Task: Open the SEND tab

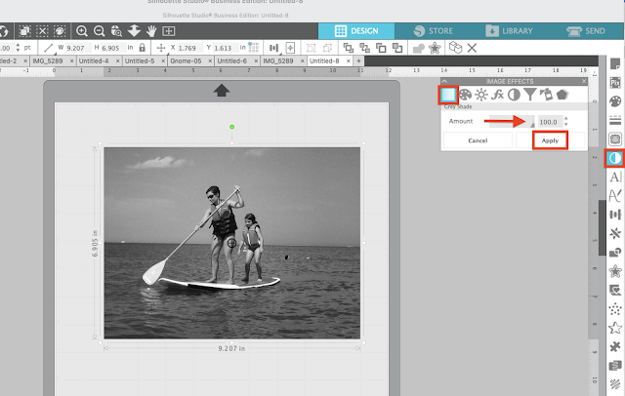Action: 586,31
